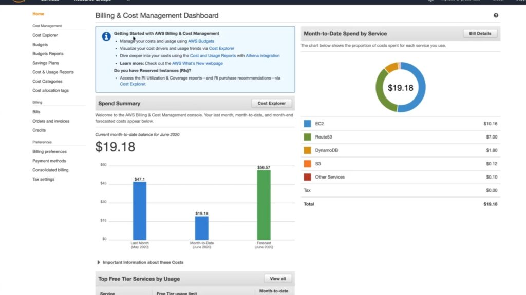Click the bold Total label
This screenshot has height=295, width=526.
coord(309,204)
